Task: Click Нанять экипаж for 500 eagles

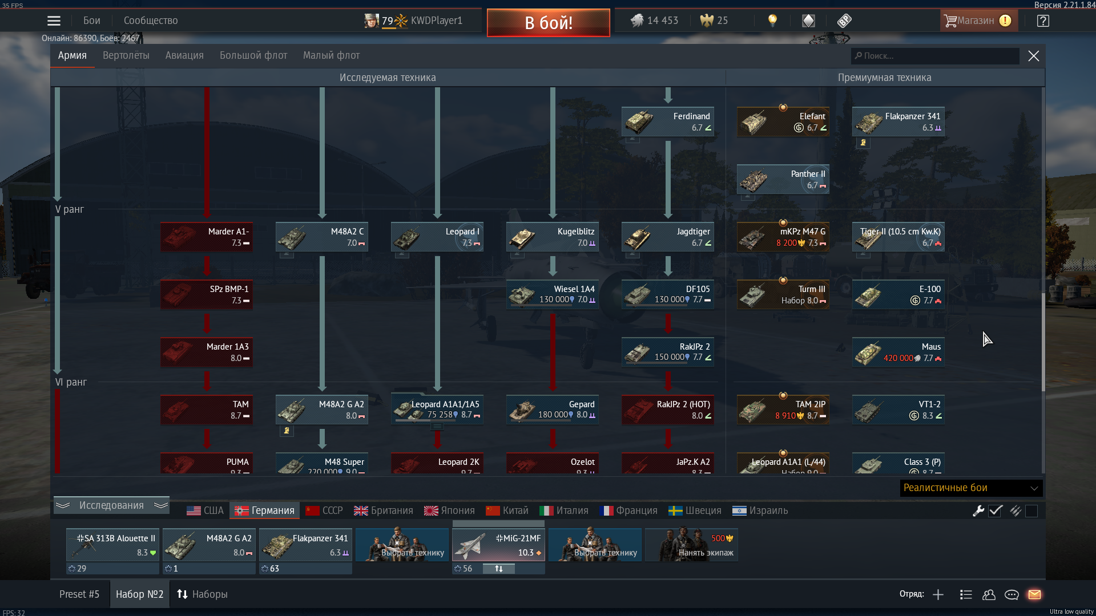Action: [691, 545]
